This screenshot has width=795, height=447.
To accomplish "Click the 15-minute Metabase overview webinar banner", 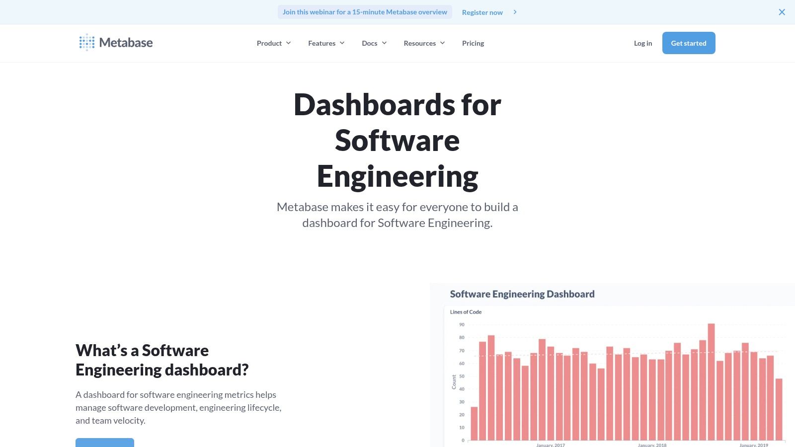I will point(365,12).
